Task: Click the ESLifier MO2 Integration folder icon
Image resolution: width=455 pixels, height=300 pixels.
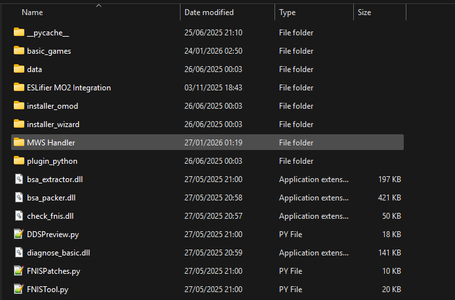Action: click(18, 88)
